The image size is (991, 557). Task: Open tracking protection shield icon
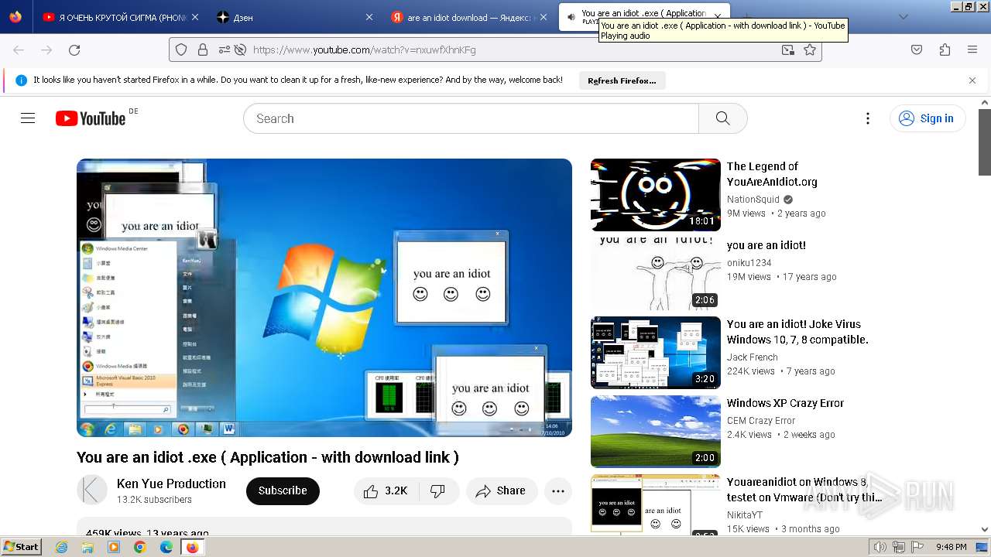click(181, 50)
